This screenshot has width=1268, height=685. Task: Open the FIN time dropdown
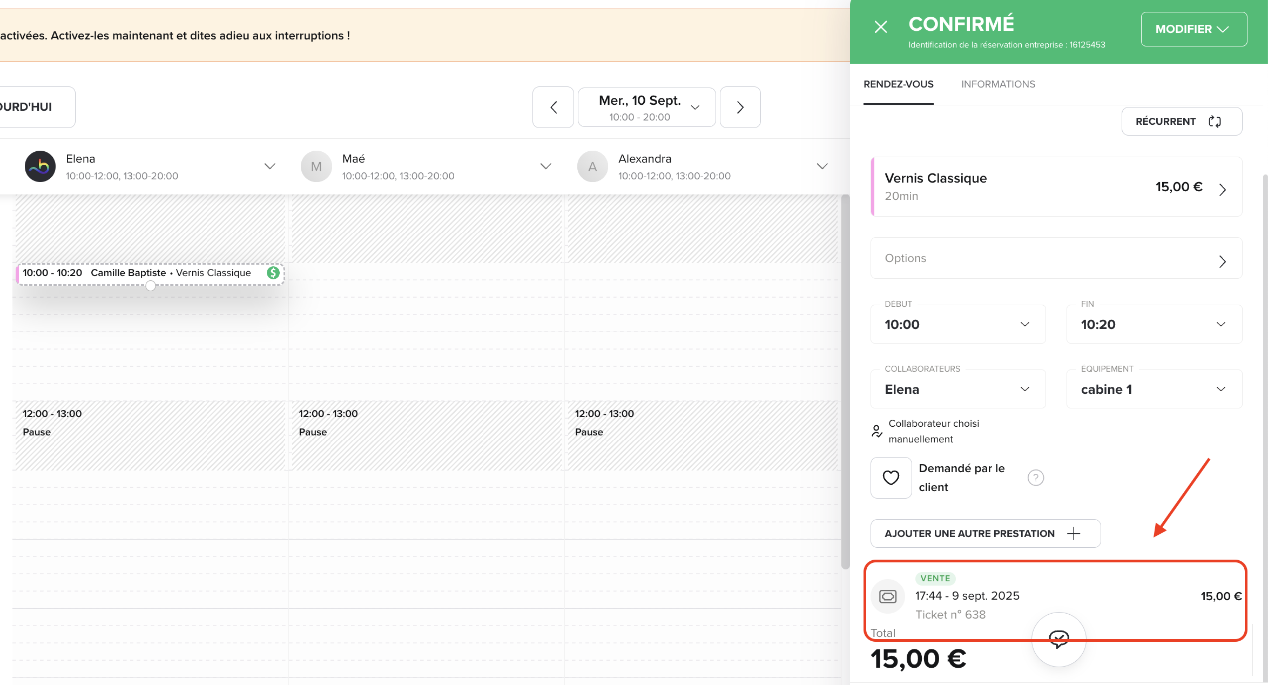pyautogui.click(x=1154, y=324)
